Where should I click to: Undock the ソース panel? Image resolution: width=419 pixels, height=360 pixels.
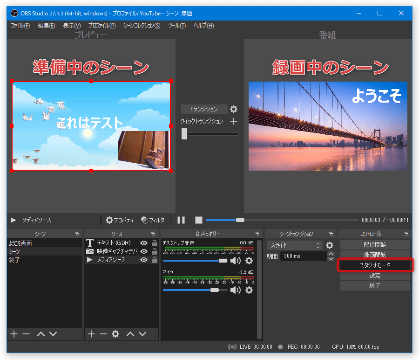[153, 234]
